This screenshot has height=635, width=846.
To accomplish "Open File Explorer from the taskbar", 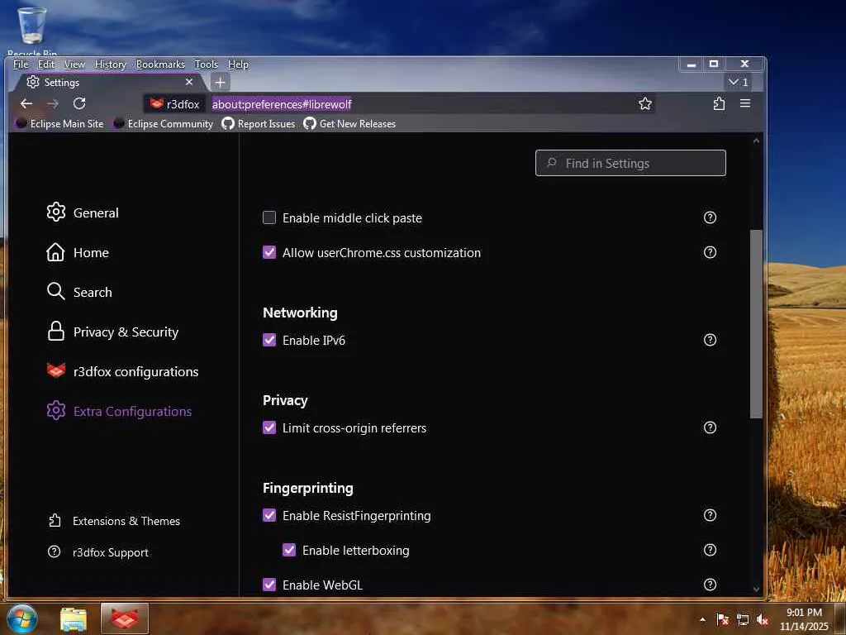I will click(x=74, y=618).
